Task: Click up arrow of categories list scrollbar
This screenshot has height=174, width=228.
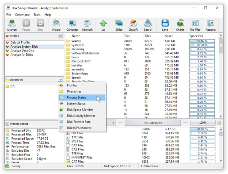Action: [x=220, y=129]
